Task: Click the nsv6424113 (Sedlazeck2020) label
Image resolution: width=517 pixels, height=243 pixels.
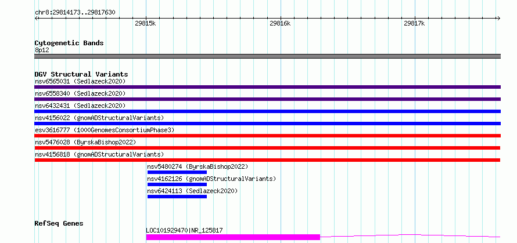Action: [192, 191]
